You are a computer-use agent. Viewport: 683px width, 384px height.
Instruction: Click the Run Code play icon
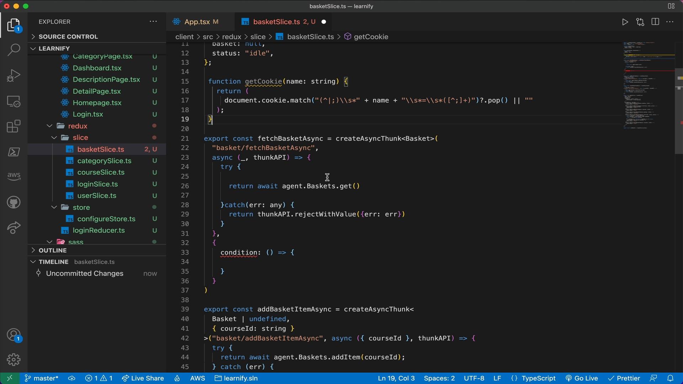click(625, 22)
